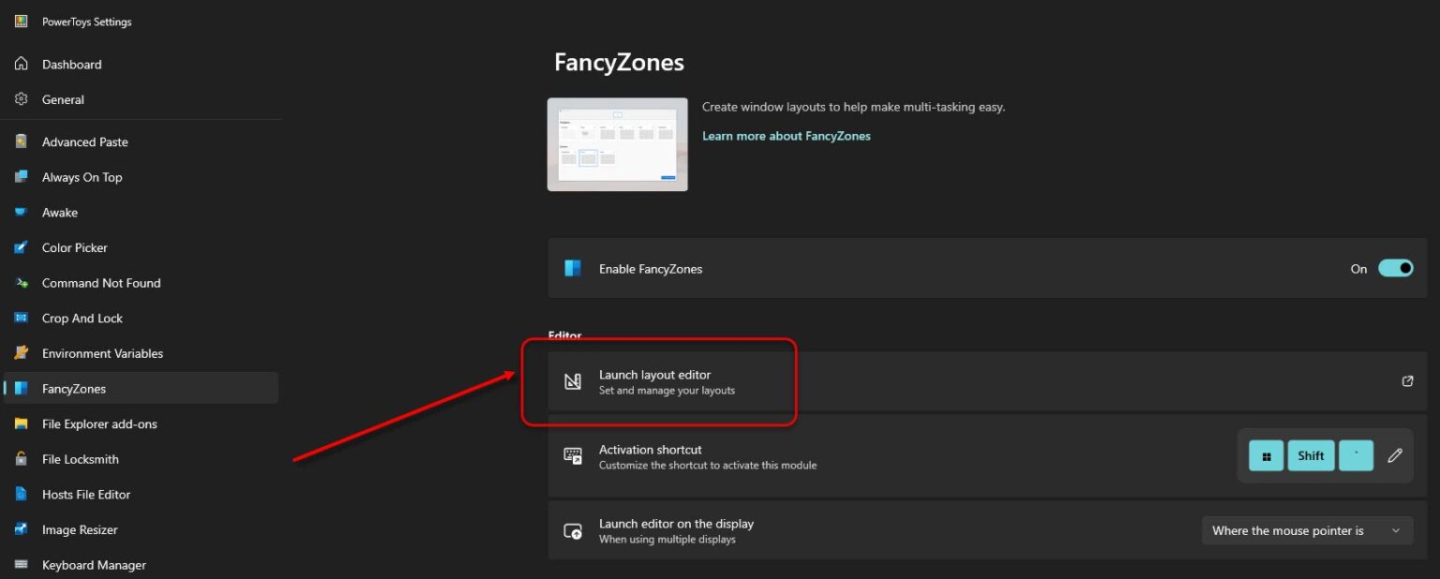Open Color Picker module page
Viewport: 1440px width, 579px height.
141,247
